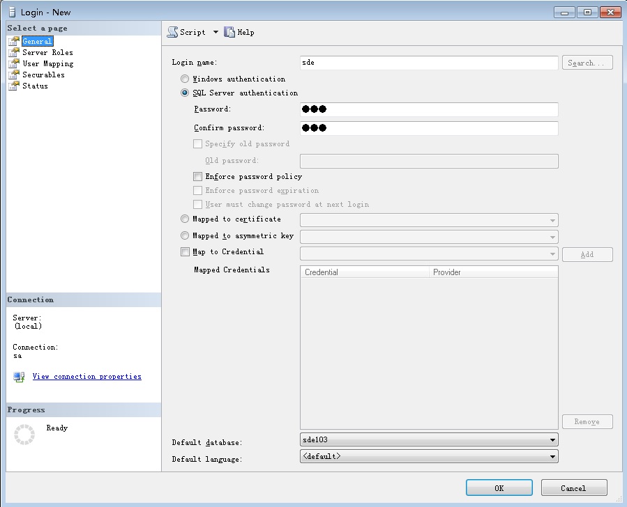Click OK to create login
Screen dimensions: 627x507
(x=499, y=487)
